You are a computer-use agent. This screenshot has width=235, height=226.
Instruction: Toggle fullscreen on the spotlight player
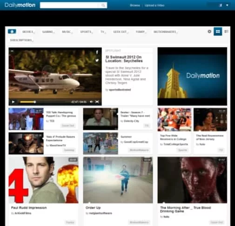[x=97, y=102]
